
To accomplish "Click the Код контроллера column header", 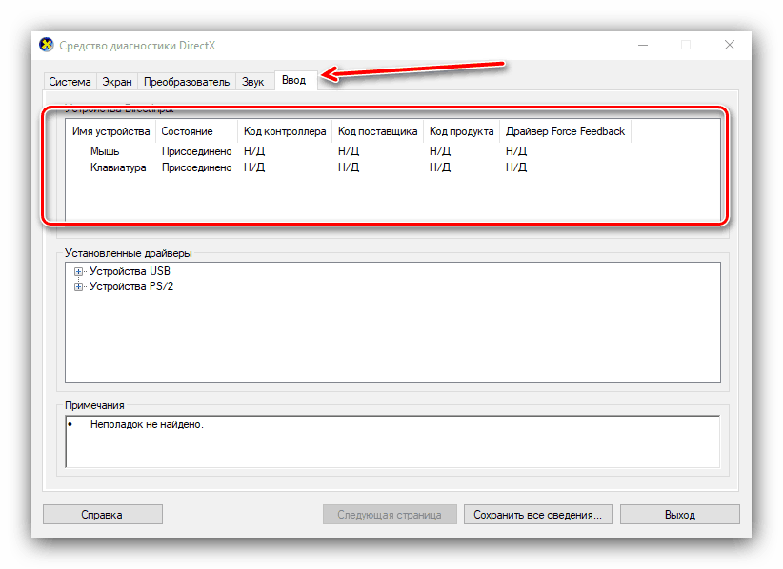I will click(285, 131).
